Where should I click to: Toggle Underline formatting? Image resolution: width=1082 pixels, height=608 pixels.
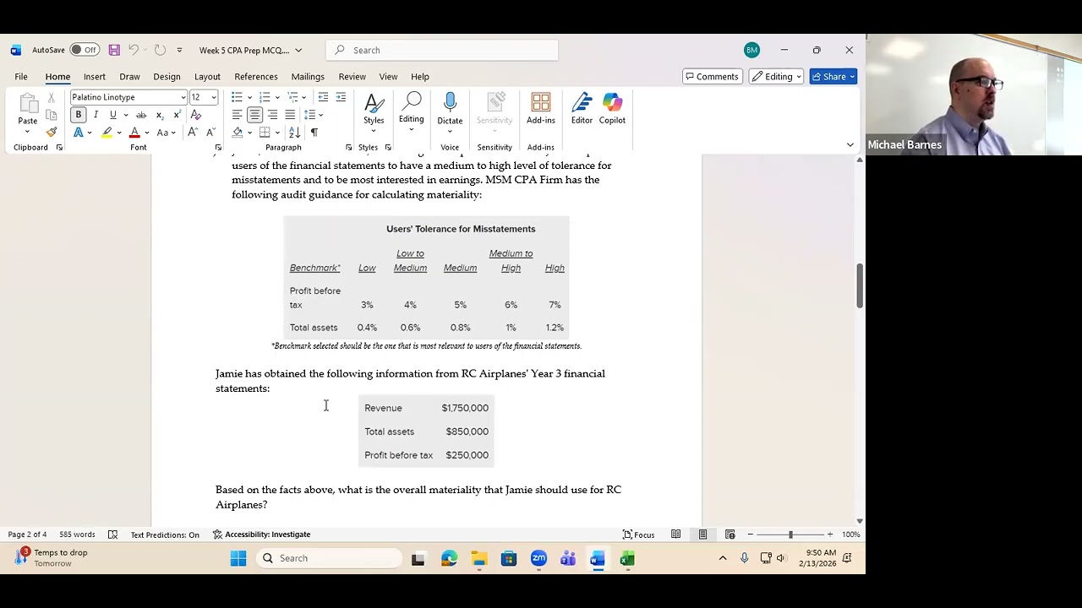(x=112, y=115)
